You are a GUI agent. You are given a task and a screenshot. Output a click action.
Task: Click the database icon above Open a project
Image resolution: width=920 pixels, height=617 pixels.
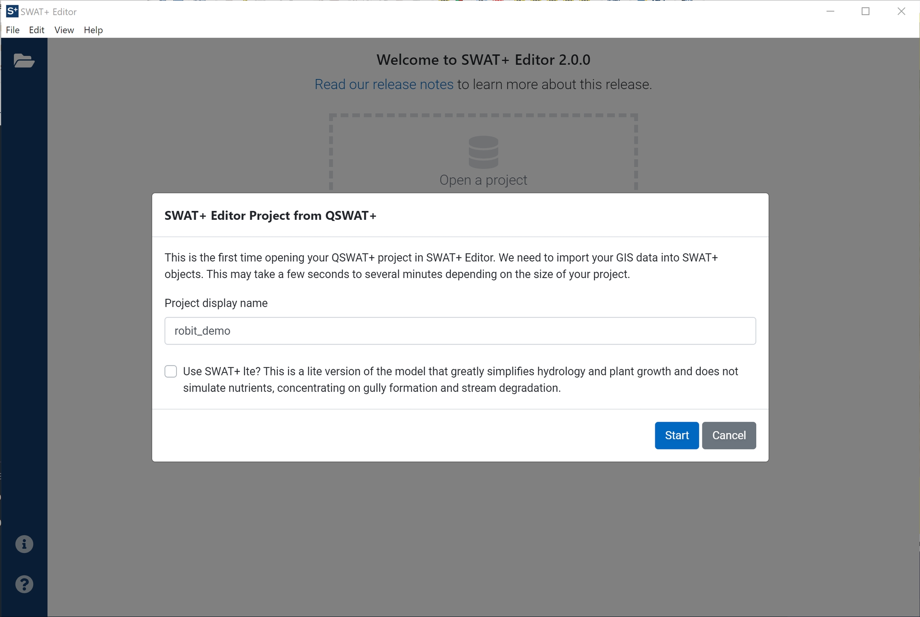click(x=483, y=152)
